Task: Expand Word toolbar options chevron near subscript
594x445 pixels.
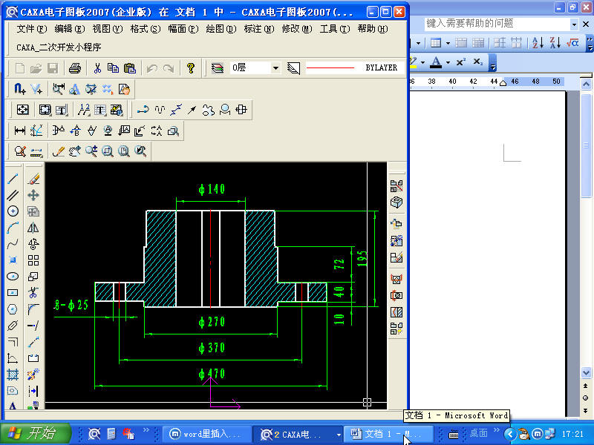Action: [492, 62]
